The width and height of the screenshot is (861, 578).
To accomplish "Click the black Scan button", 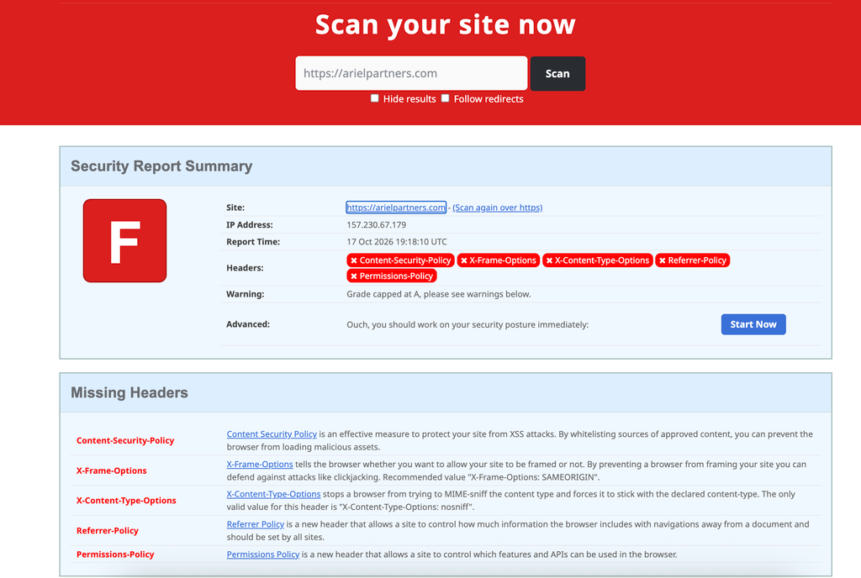I will click(x=557, y=73).
